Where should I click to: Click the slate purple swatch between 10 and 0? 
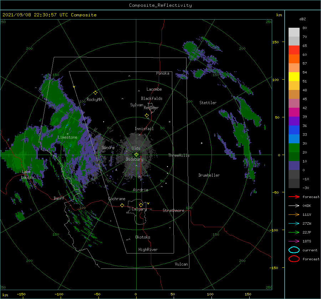(x=294, y=166)
